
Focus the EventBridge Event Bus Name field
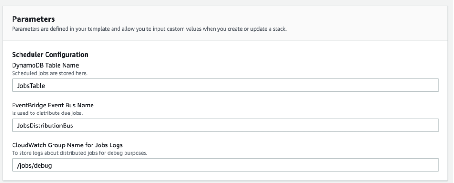coord(225,125)
